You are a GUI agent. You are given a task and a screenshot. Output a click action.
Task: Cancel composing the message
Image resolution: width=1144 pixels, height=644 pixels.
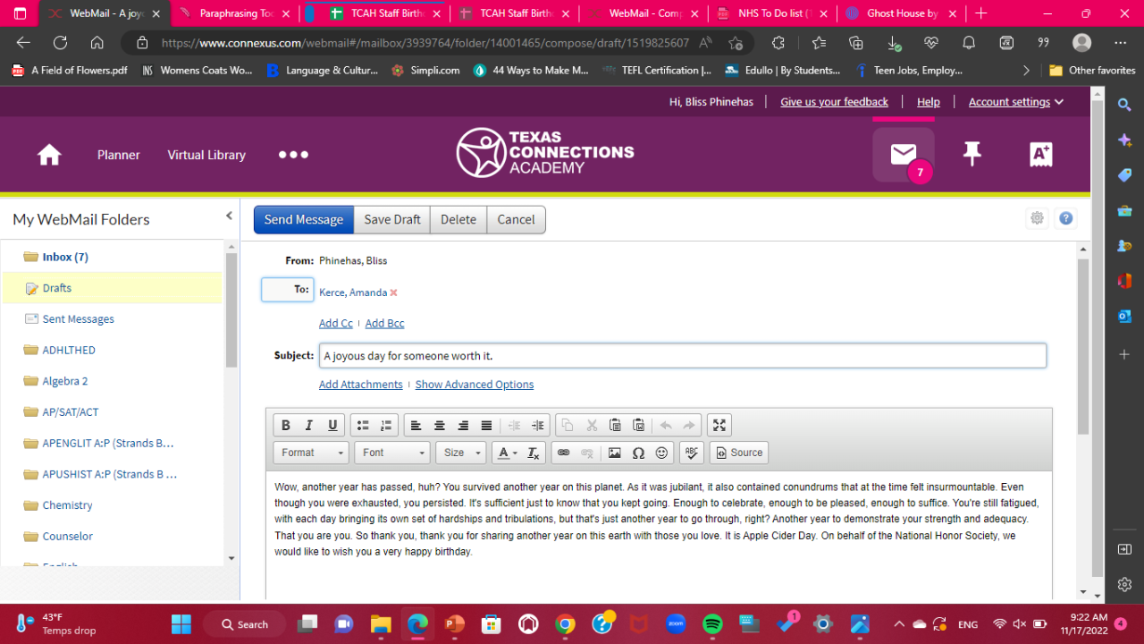point(517,219)
